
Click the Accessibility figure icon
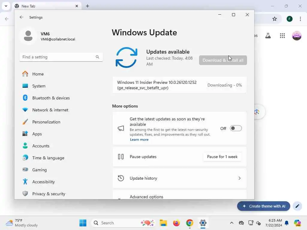pyautogui.click(x=25, y=182)
